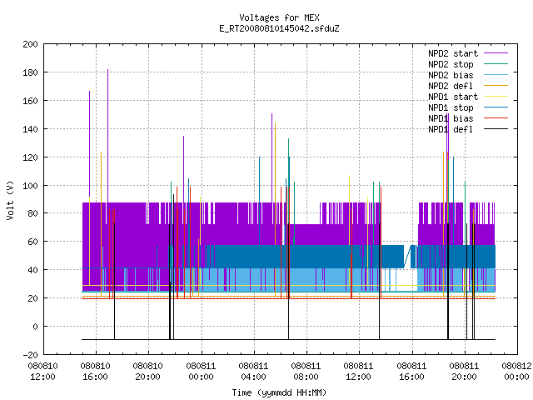
Task: Click the y-axis tick value 120
Action: point(30,157)
